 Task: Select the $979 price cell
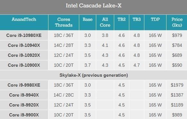177,35
